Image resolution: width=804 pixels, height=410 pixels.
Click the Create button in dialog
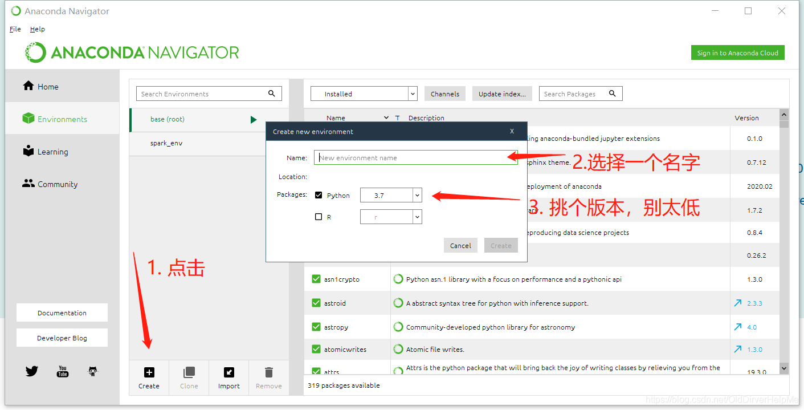pos(501,245)
